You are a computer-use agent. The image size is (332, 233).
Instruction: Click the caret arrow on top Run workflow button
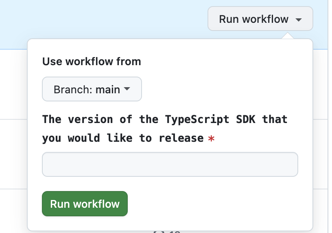coord(299,20)
